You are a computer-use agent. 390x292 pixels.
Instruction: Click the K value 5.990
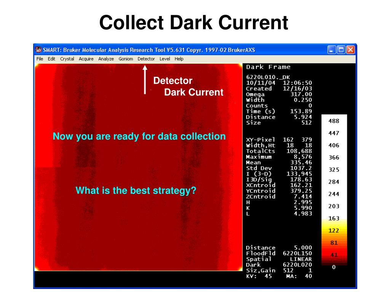(303, 208)
